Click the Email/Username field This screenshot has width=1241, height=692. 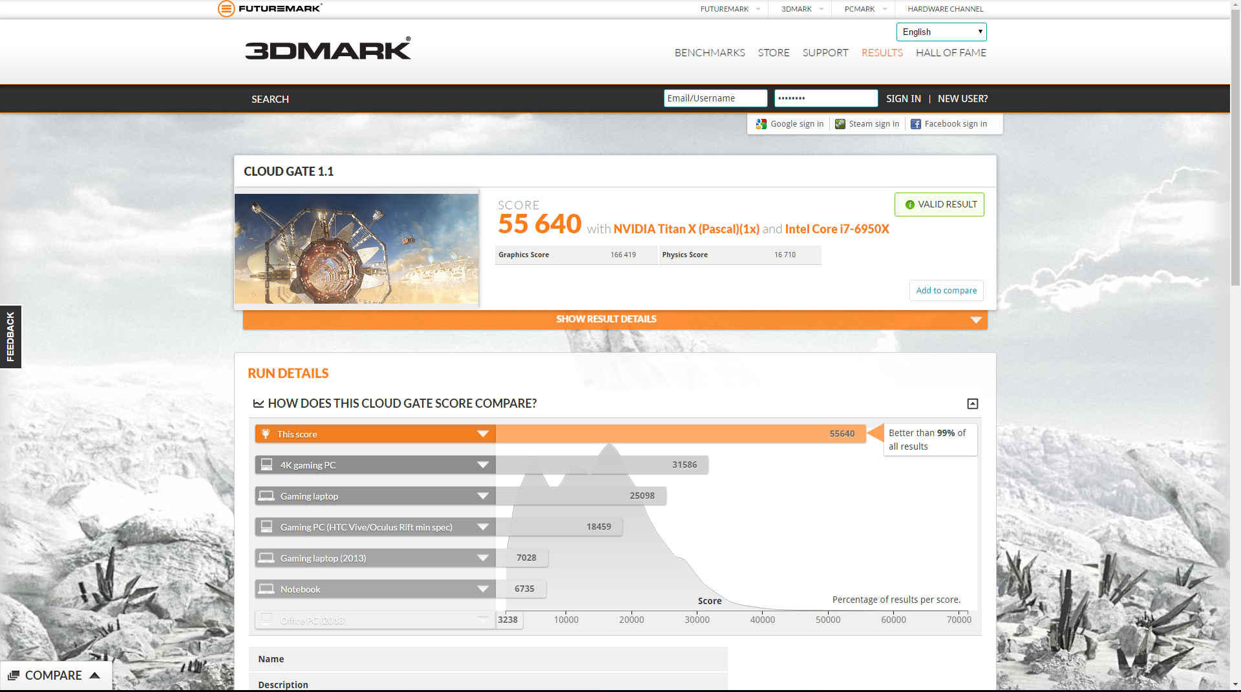pos(716,98)
